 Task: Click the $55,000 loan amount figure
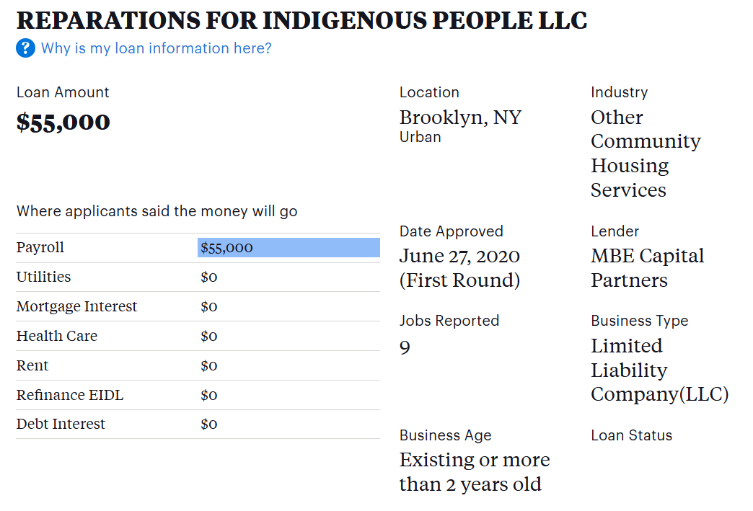(63, 122)
